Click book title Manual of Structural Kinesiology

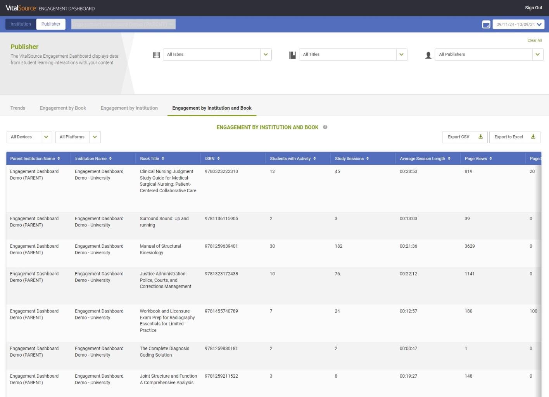point(160,249)
